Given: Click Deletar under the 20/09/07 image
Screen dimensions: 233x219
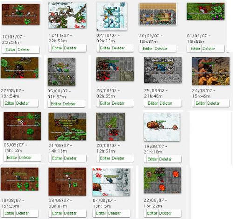Looking at the screenshot, I should pyautogui.click(x=161, y=49).
